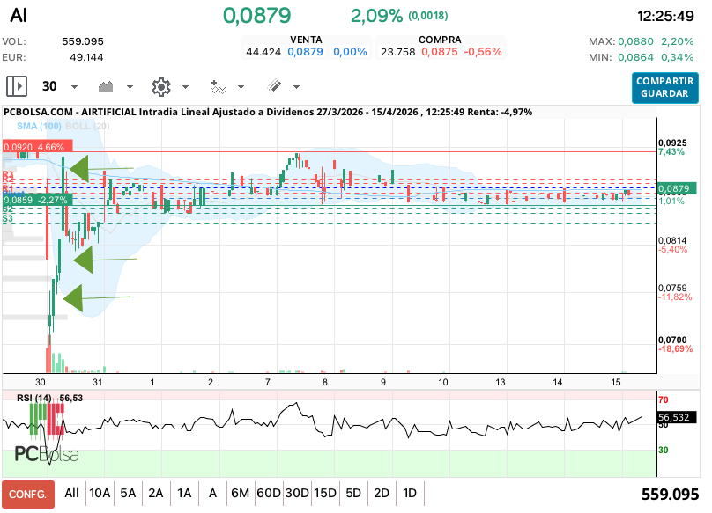The height and width of the screenshot is (513, 712).
Task: Click the indicators add-study icon
Action: [x=218, y=86]
